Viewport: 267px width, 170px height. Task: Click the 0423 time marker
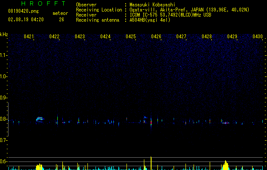click(x=80, y=37)
